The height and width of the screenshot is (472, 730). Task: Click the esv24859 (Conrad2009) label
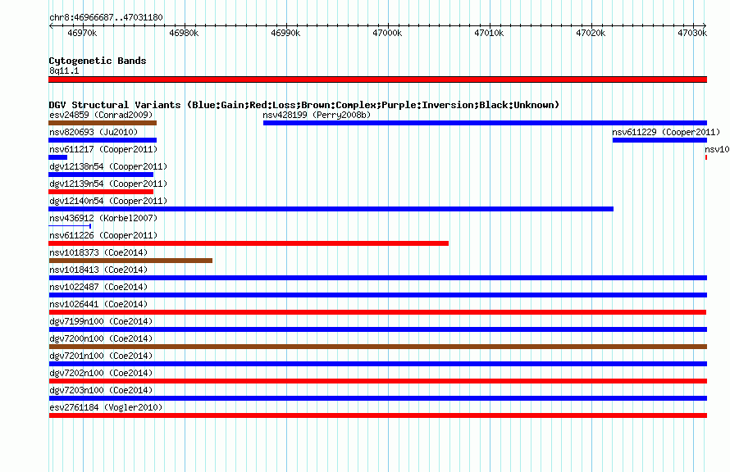point(101,115)
